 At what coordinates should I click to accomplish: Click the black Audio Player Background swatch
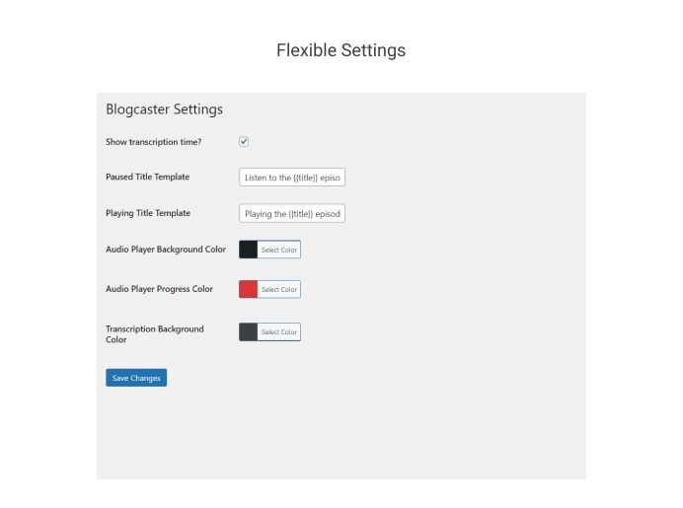coord(249,250)
